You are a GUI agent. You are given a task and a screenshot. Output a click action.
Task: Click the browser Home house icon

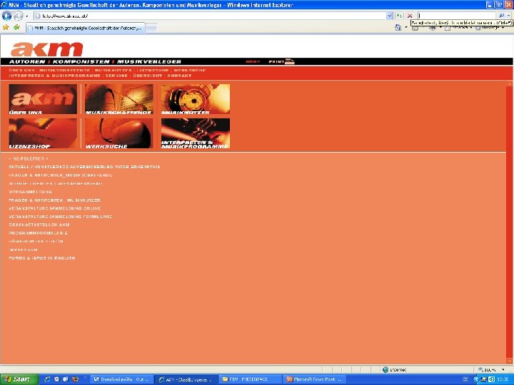398,28
